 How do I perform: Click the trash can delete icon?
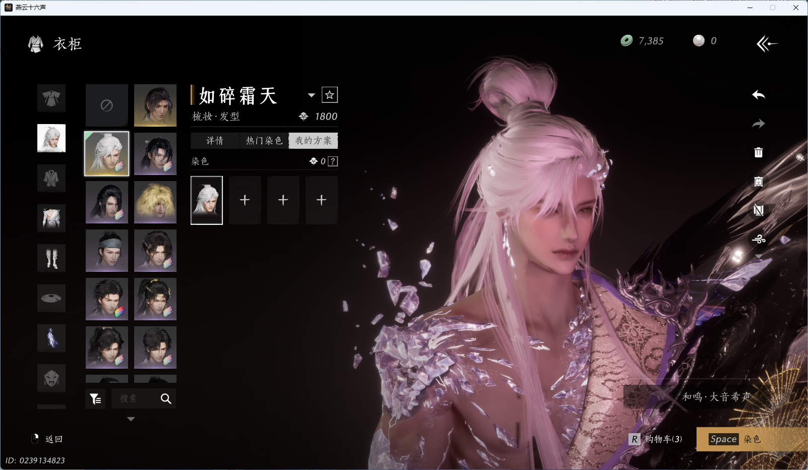pos(758,152)
